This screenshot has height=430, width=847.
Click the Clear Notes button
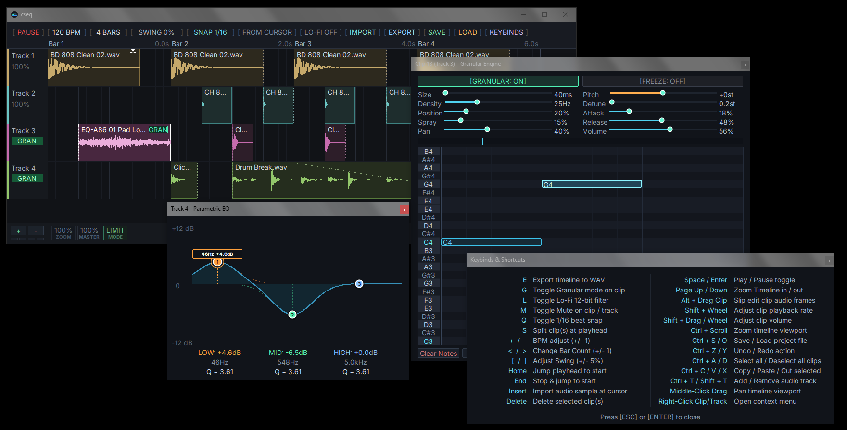pos(438,354)
